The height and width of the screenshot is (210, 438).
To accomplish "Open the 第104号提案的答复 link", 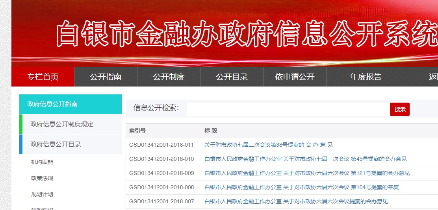I will coord(301,187).
